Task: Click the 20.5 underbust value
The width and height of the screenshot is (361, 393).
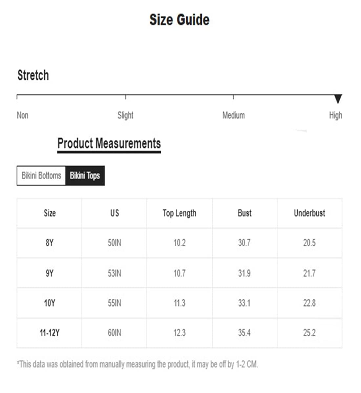Action: [309, 243]
